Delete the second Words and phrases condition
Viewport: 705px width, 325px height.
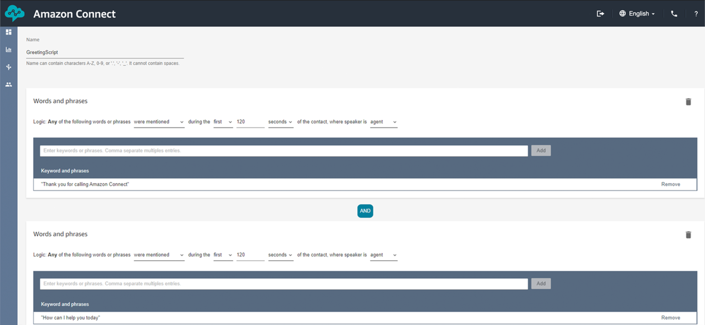688,235
